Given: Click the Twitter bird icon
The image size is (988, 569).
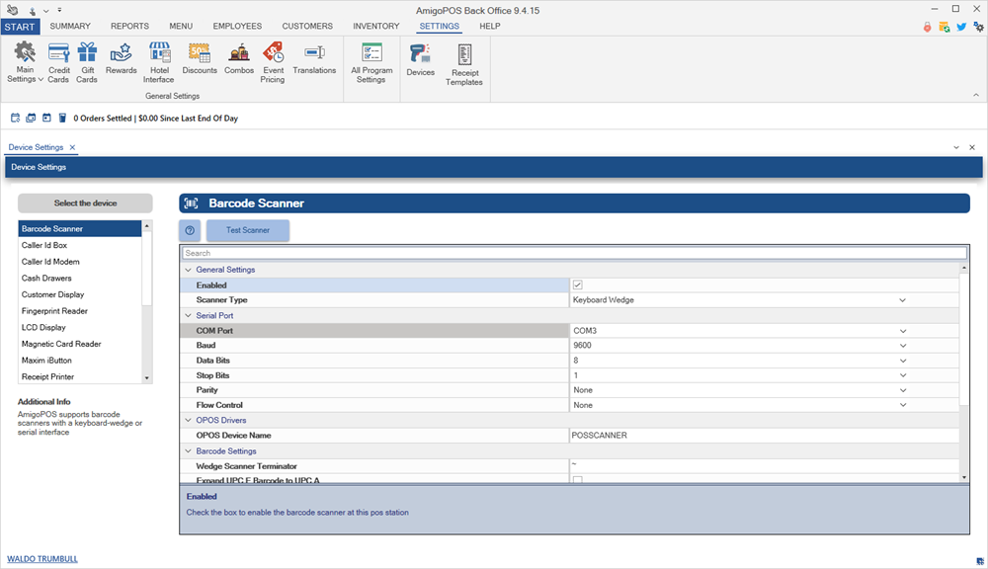Looking at the screenshot, I should click(961, 27).
